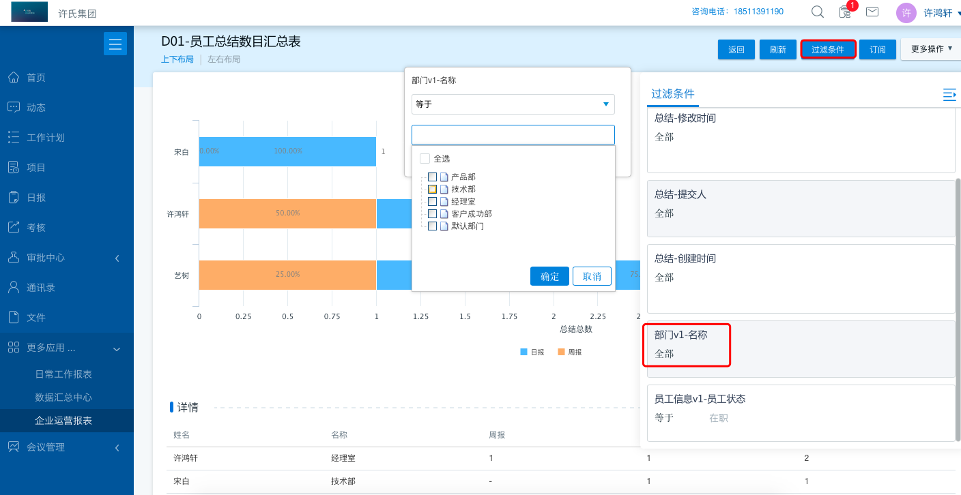Screen dimensions: 961x495
Task: Open the 等于 operator dropdown
Action: pos(513,104)
